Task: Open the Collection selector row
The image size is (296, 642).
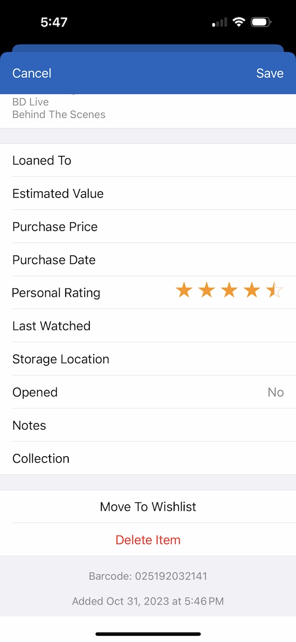Action: coord(148,458)
